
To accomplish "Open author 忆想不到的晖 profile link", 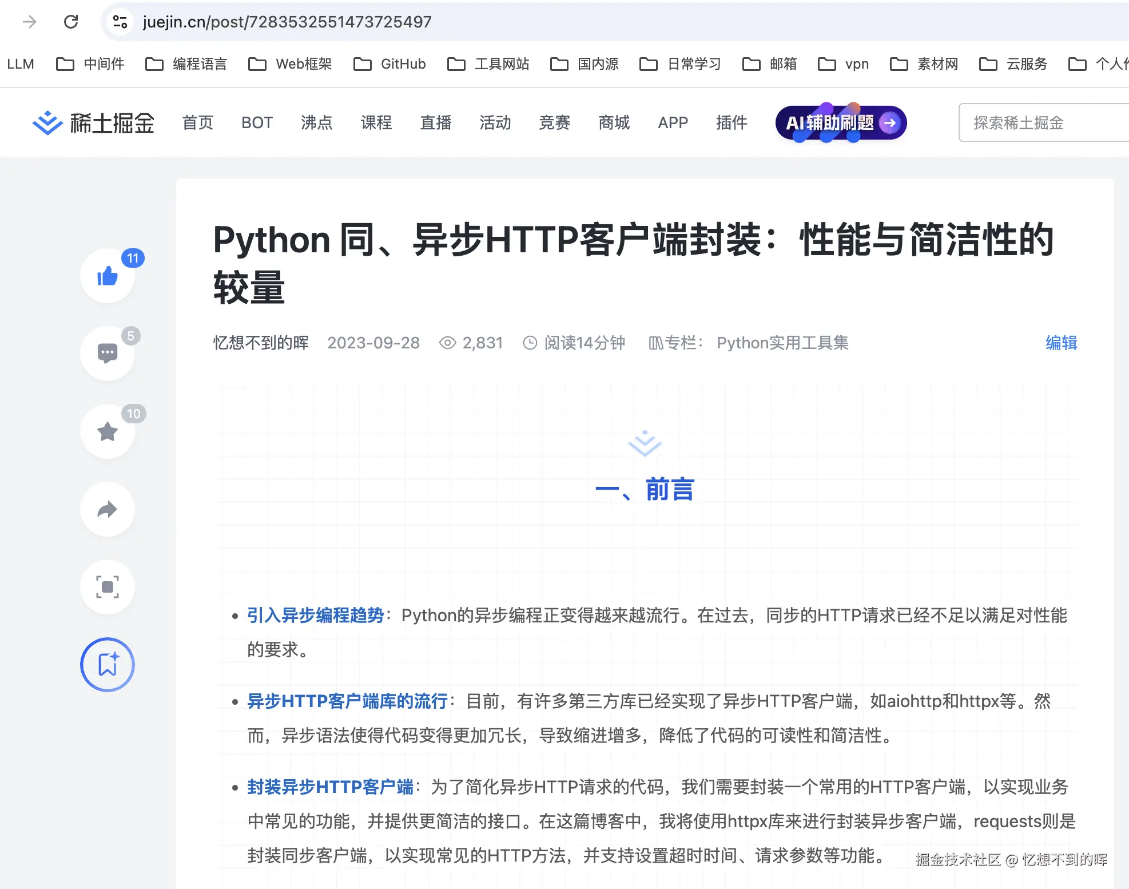I will (x=261, y=343).
